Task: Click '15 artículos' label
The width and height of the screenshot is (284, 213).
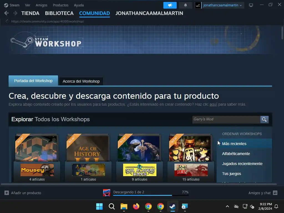Action: 191,179
